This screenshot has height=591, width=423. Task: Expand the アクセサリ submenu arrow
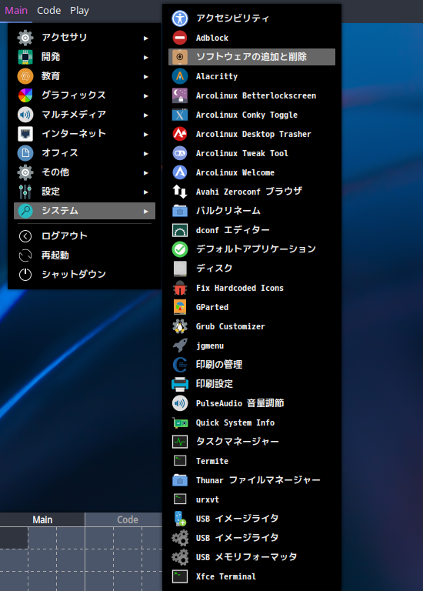146,38
